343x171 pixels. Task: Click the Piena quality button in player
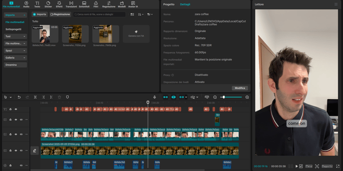pos(309,166)
